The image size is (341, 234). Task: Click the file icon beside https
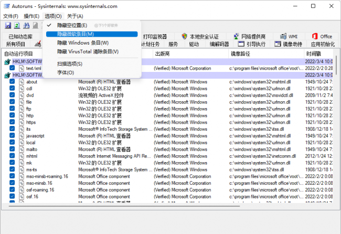pyautogui.click(x=22, y=122)
